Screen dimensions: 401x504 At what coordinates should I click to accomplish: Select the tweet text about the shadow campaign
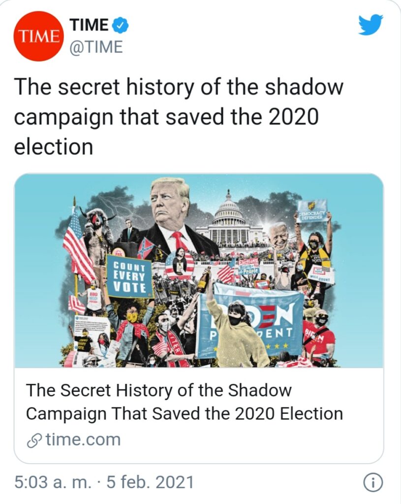(179, 117)
